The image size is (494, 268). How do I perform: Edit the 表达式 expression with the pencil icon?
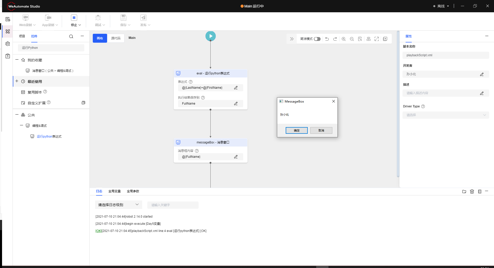pyautogui.click(x=236, y=88)
